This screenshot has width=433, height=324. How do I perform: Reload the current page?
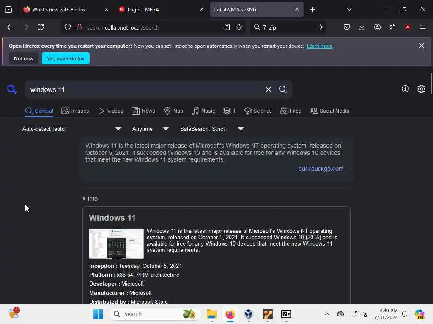[x=41, y=27]
